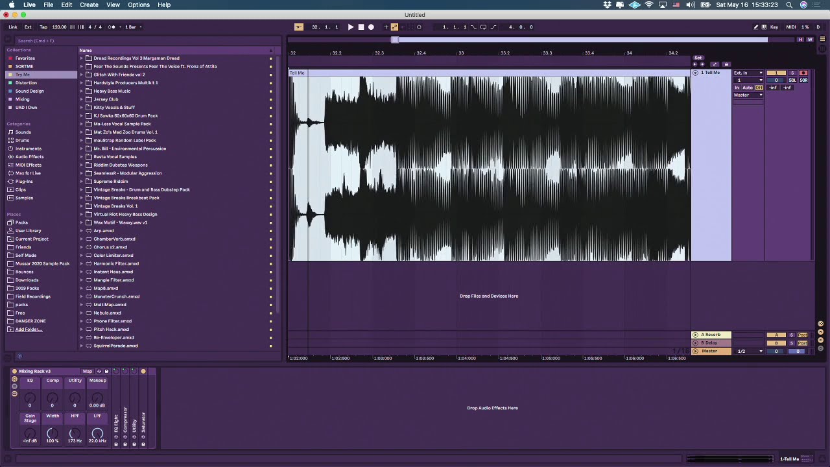
Task: Click the Lock Envelopes icon
Action: 726,64
